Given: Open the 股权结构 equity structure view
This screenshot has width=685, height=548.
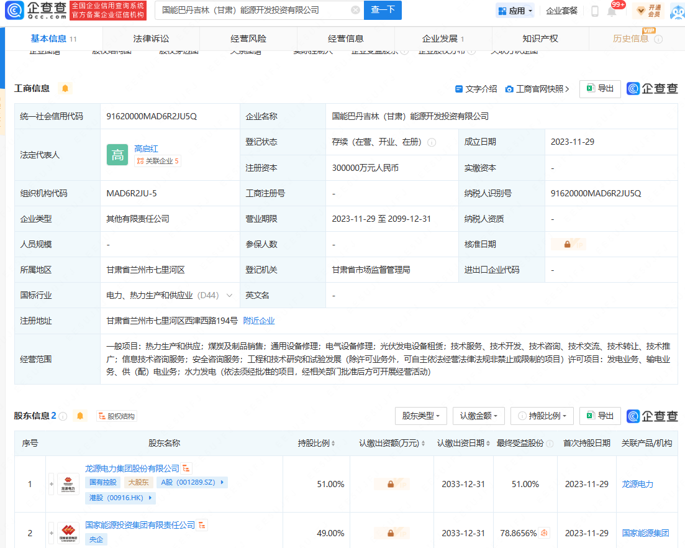Looking at the screenshot, I should (x=117, y=416).
